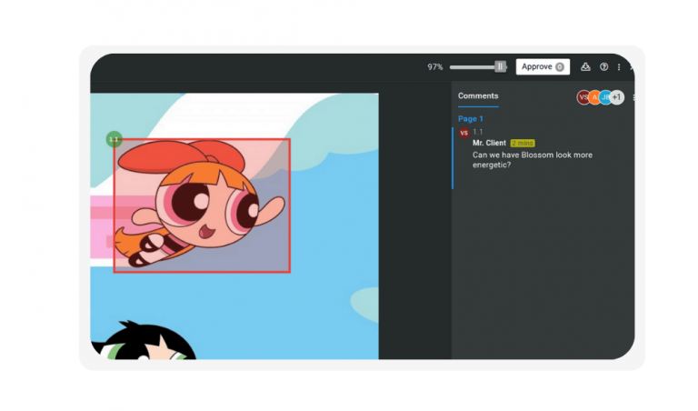The height and width of the screenshot is (411, 698).
Task: Click the zoom slider handle
Action: tap(500, 66)
